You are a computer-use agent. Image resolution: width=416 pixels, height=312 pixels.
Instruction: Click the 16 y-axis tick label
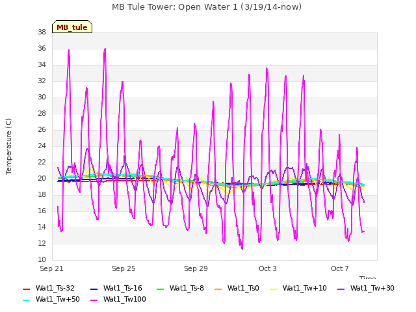(42, 211)
